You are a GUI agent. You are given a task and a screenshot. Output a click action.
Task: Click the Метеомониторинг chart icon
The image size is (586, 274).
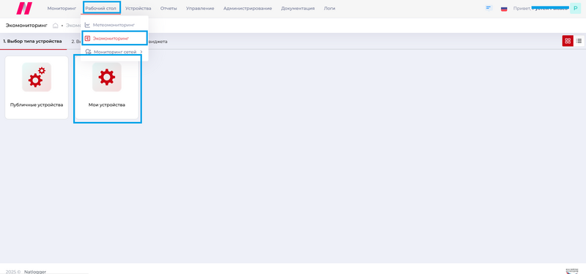point(87,25)
